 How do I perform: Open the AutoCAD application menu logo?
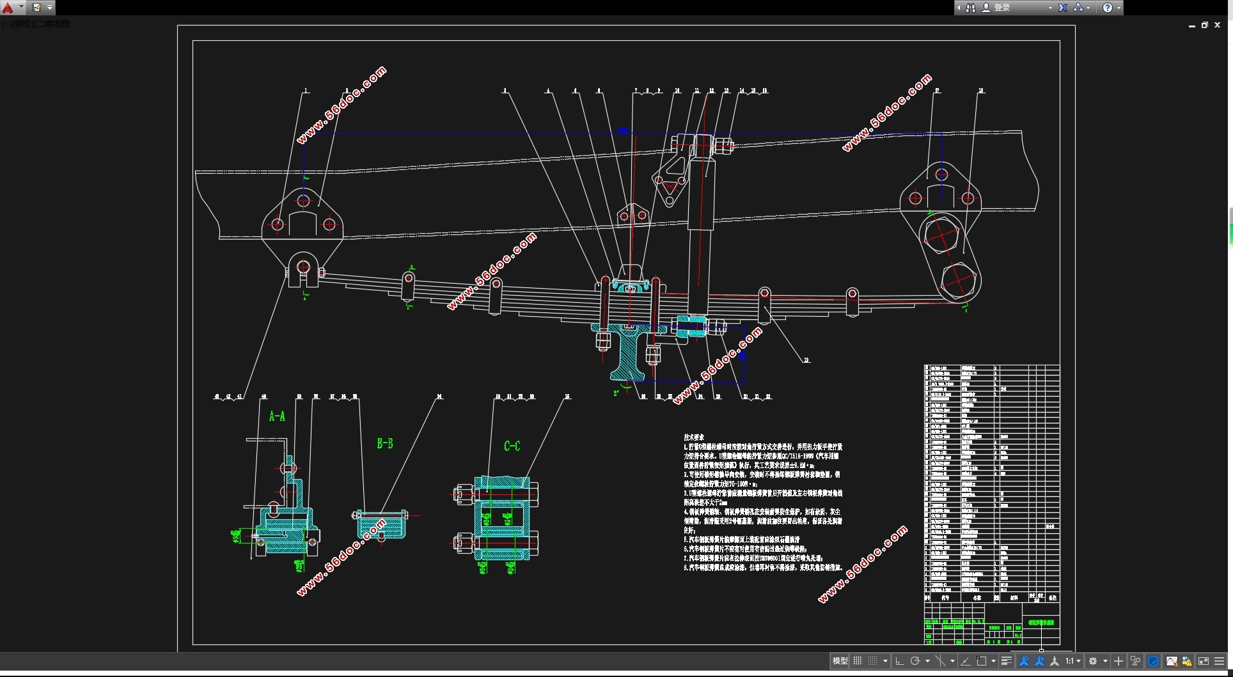click(x=8, y=8)
